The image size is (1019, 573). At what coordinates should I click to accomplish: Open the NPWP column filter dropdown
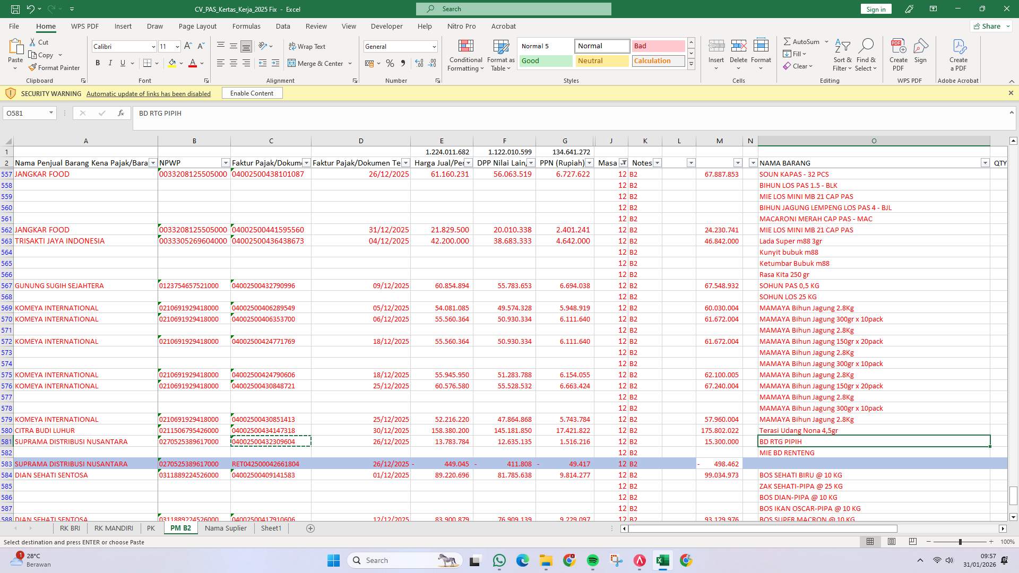tap(225, 163)
